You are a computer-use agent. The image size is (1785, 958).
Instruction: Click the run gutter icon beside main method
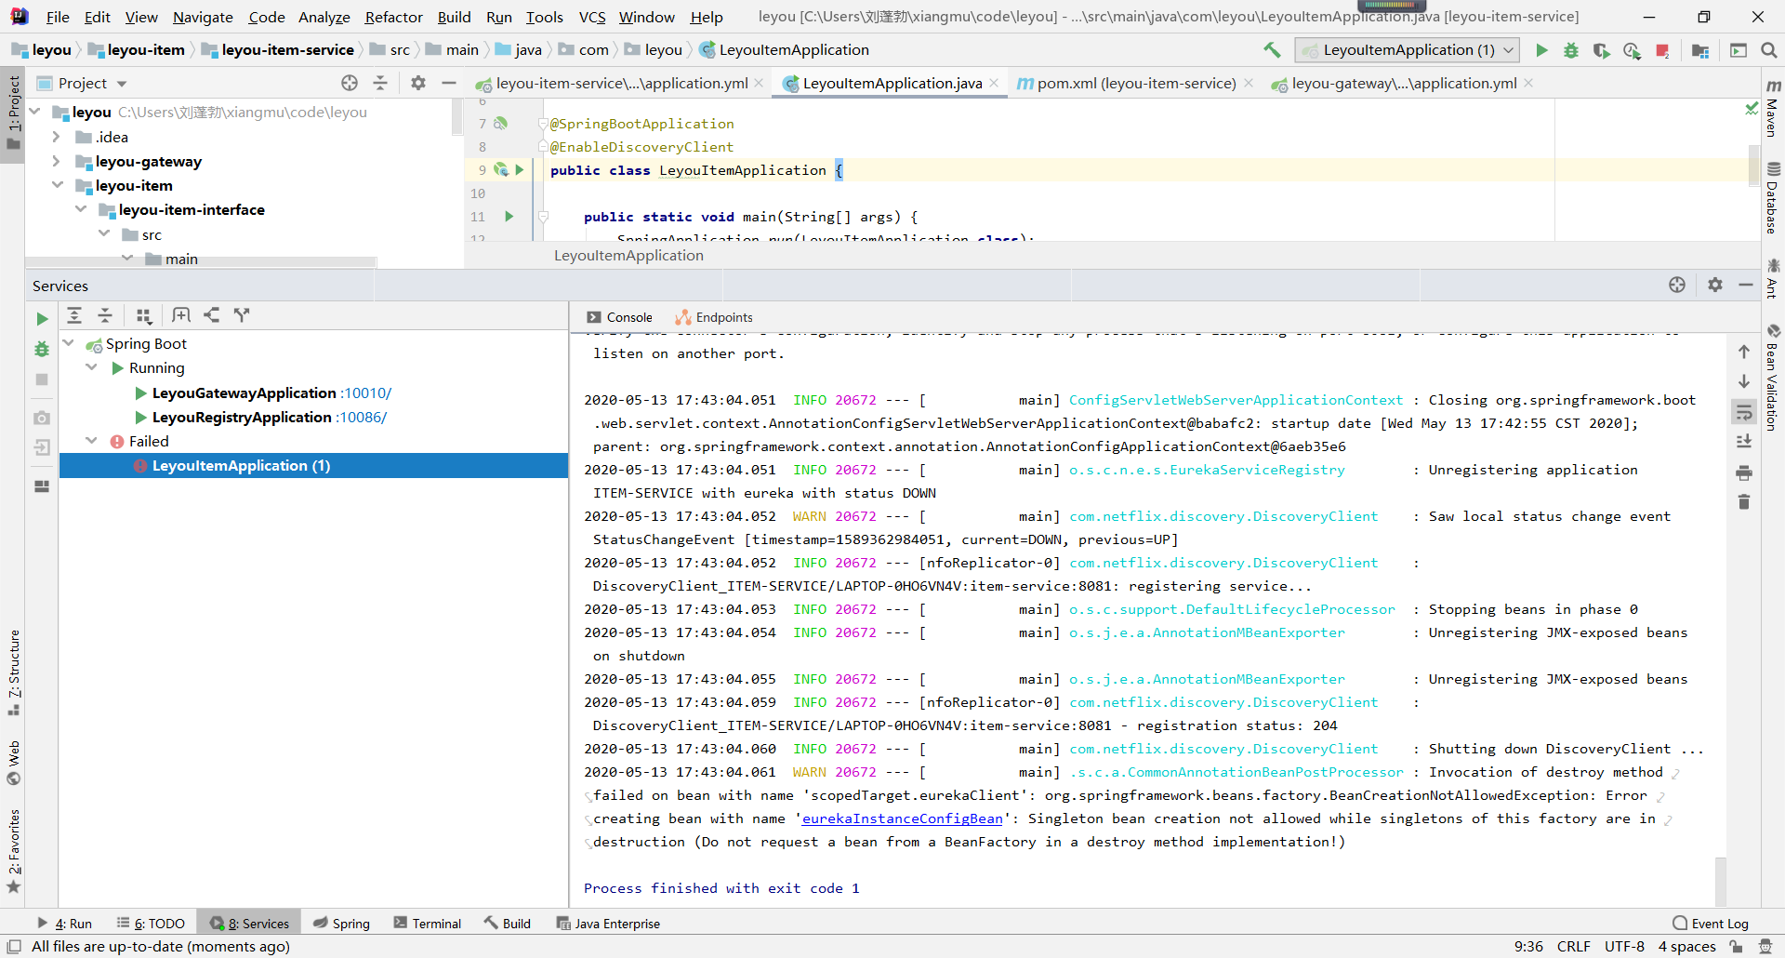pos(509,217)
